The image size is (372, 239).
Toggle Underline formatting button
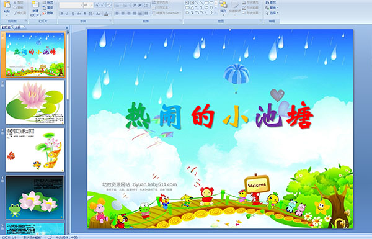point(73,14)
